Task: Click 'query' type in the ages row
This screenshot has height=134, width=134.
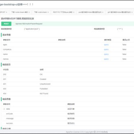Action: point(106,45)
